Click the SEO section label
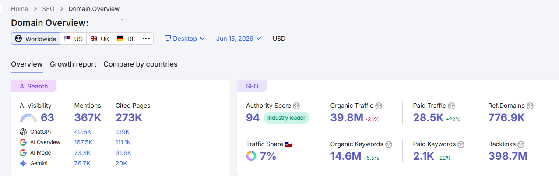The width and height of the screenshot is (559, 176). (x=252, y=86)
